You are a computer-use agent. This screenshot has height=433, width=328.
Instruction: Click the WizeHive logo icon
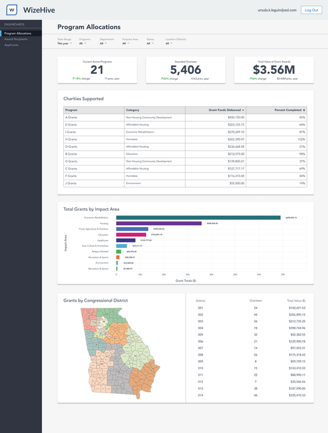point(12,10)
